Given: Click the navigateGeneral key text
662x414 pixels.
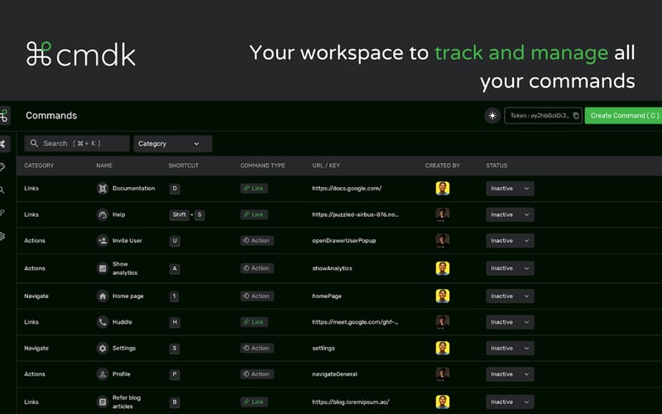Looking at the screenshot, I should [x=334, y=374].
